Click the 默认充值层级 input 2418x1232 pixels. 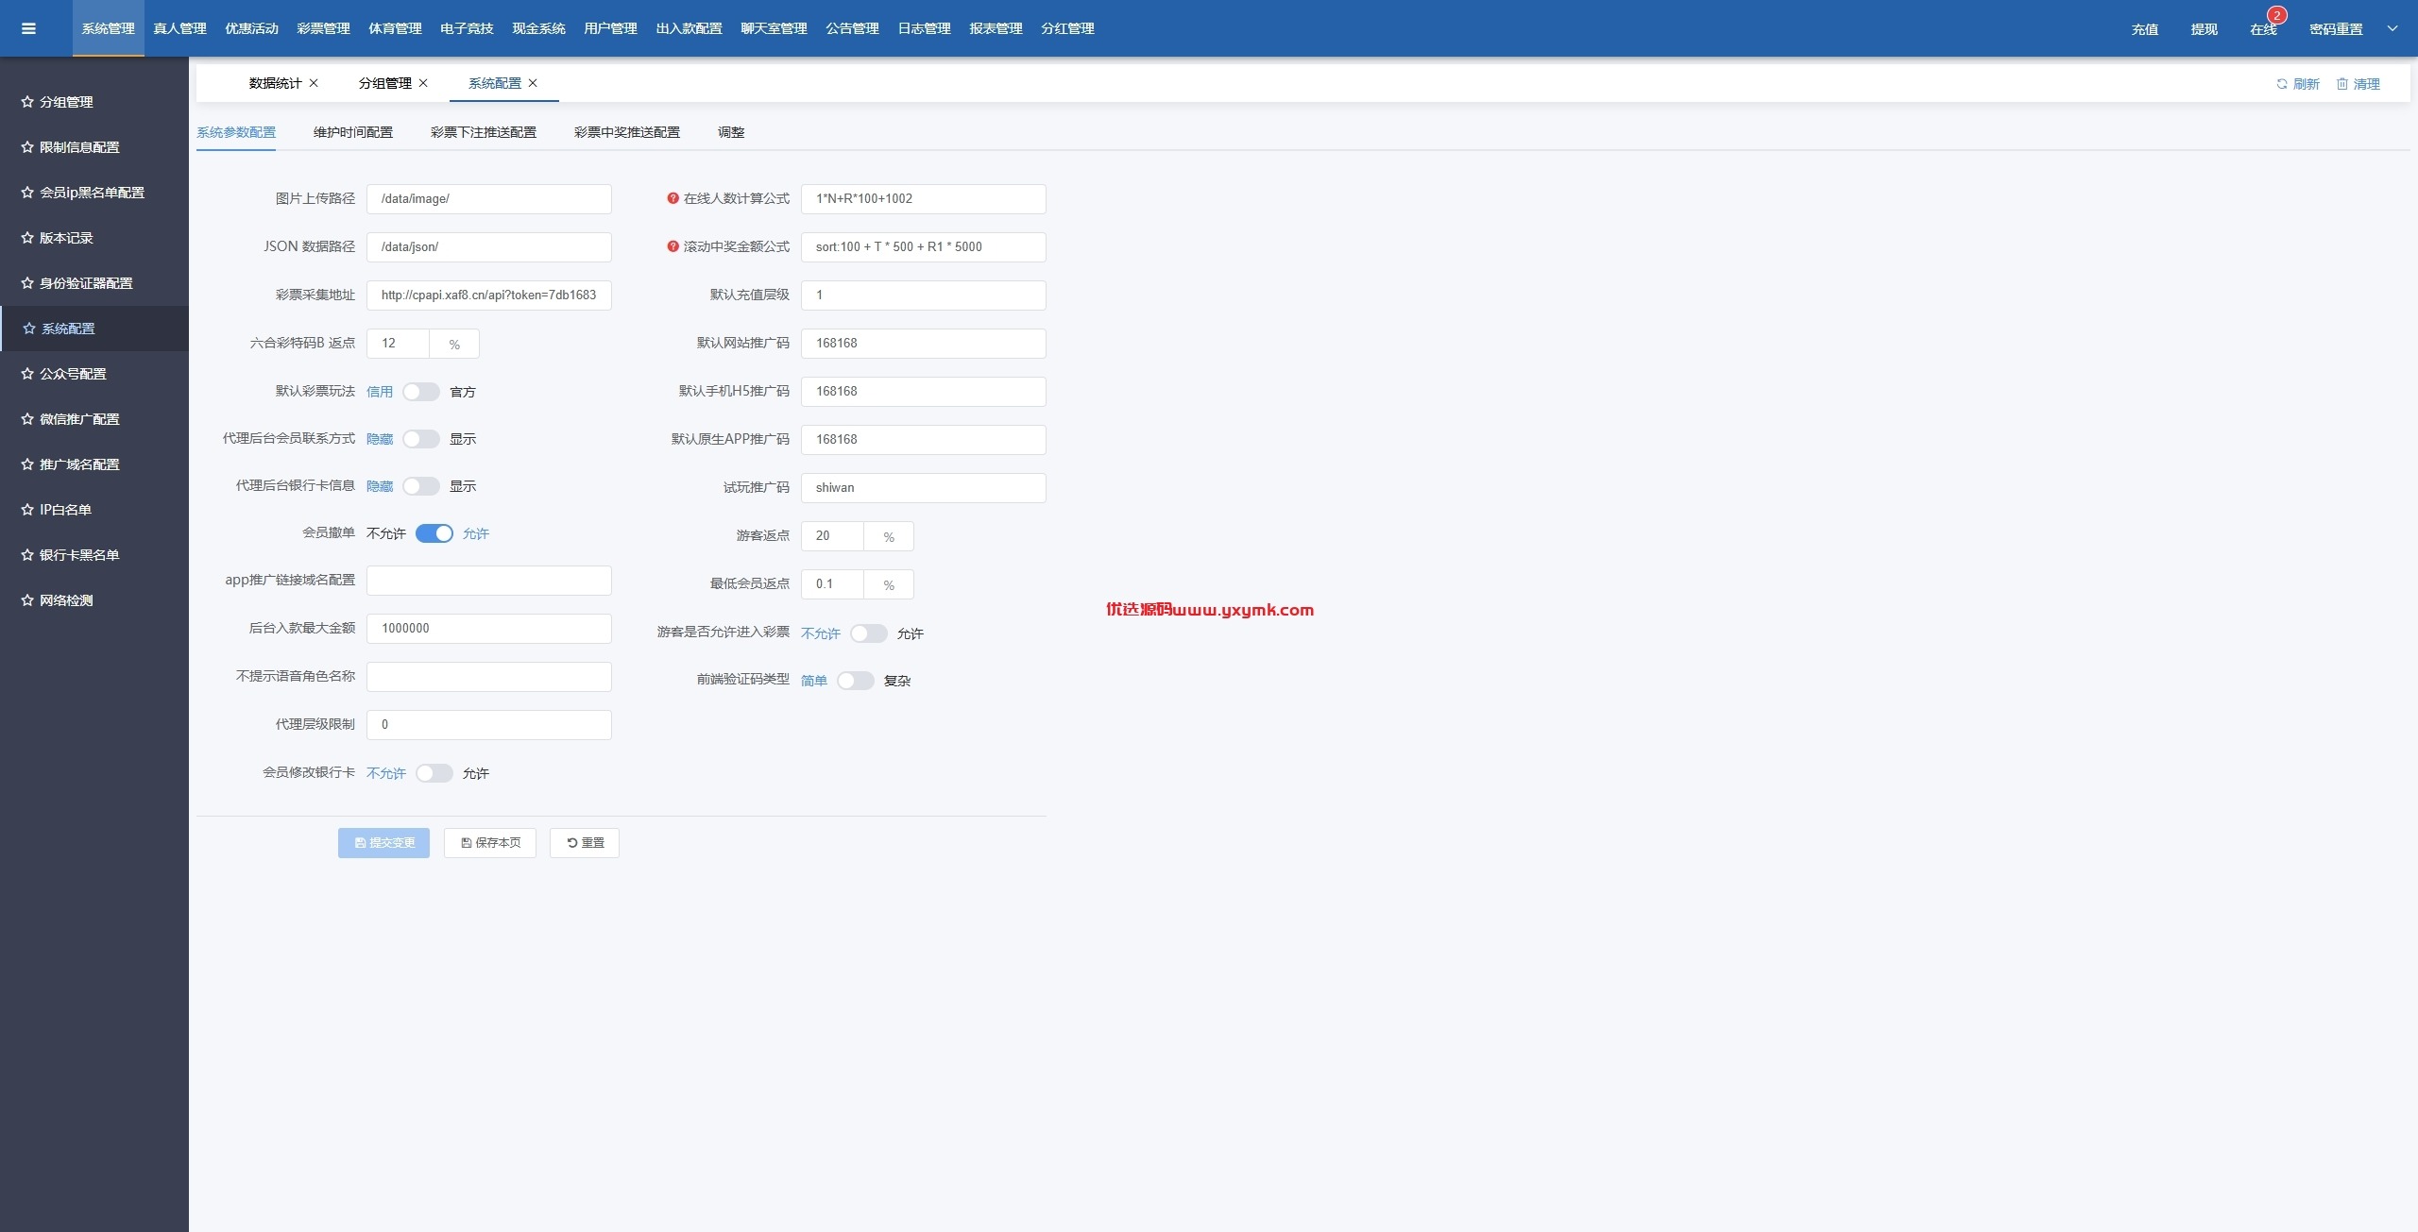[924, 295]
